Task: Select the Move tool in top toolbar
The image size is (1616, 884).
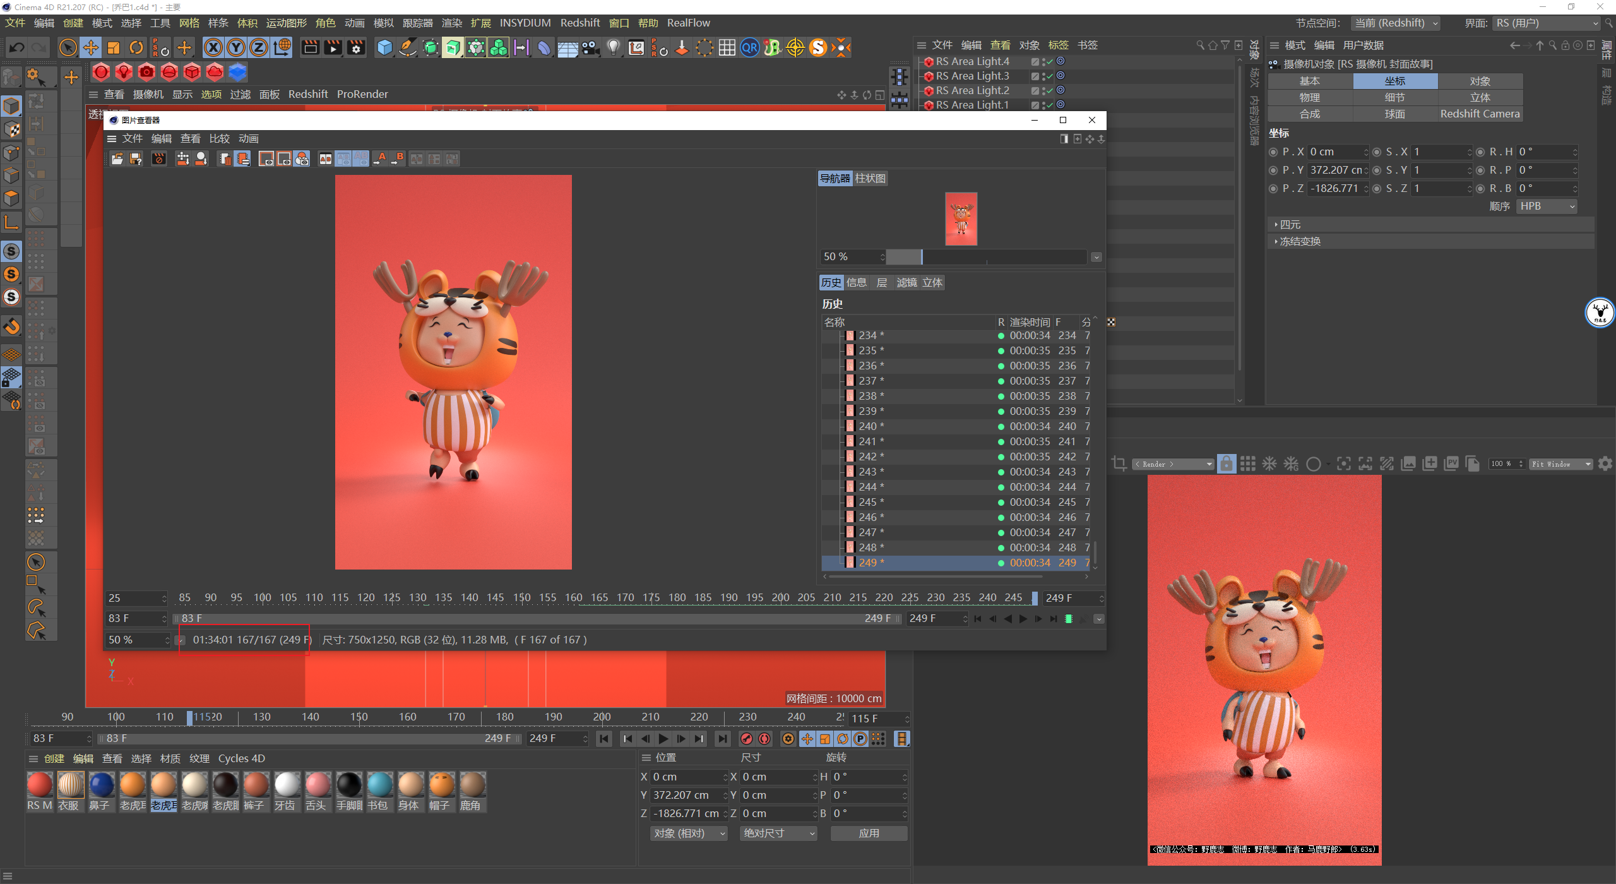Action: [91, 47]
